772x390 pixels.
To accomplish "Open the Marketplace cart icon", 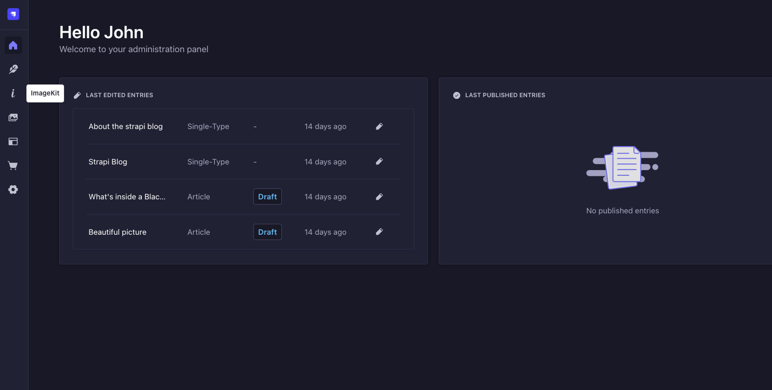I will 13,165.
